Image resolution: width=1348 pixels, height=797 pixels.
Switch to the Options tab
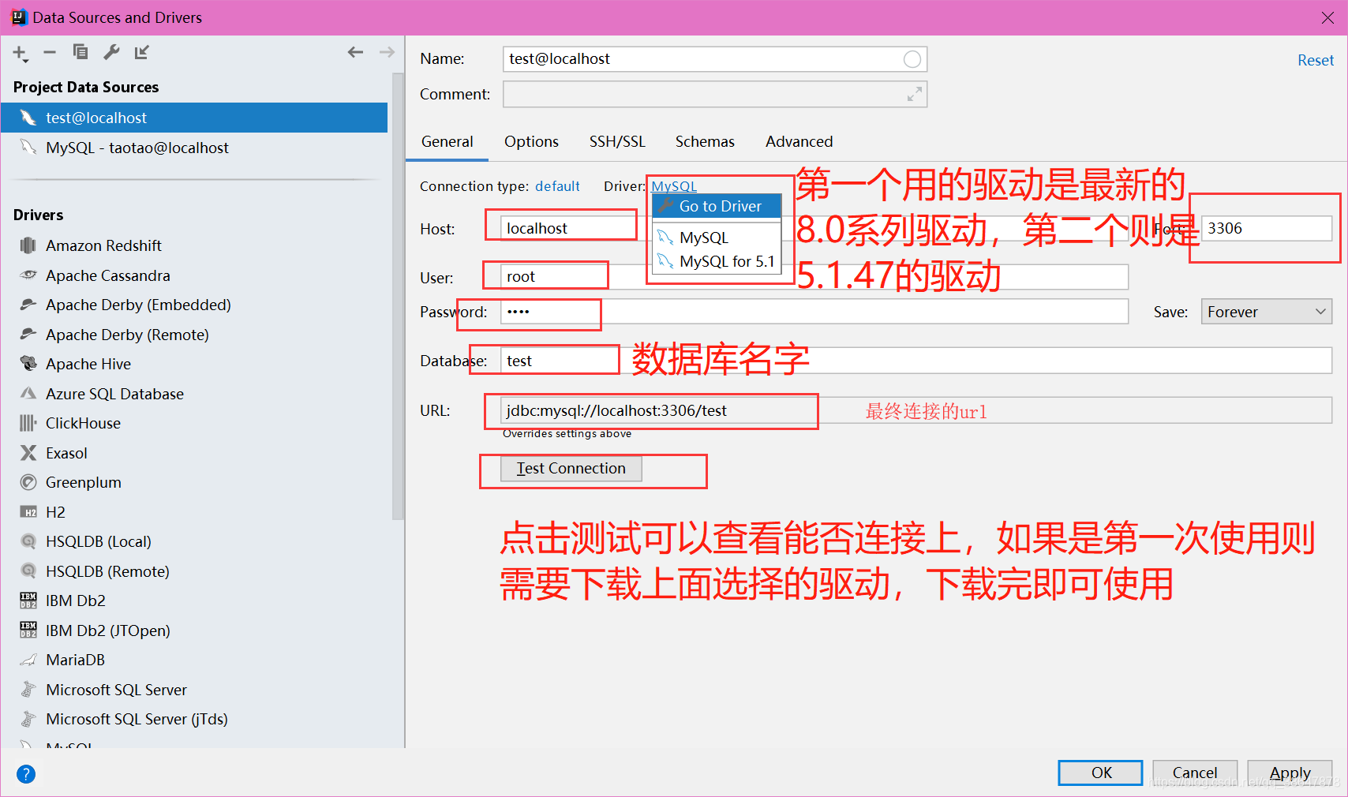tap(531, 142)
